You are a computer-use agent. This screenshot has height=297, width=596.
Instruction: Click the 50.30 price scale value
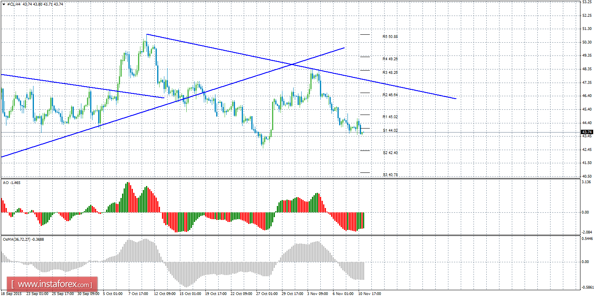pos(587,42)
